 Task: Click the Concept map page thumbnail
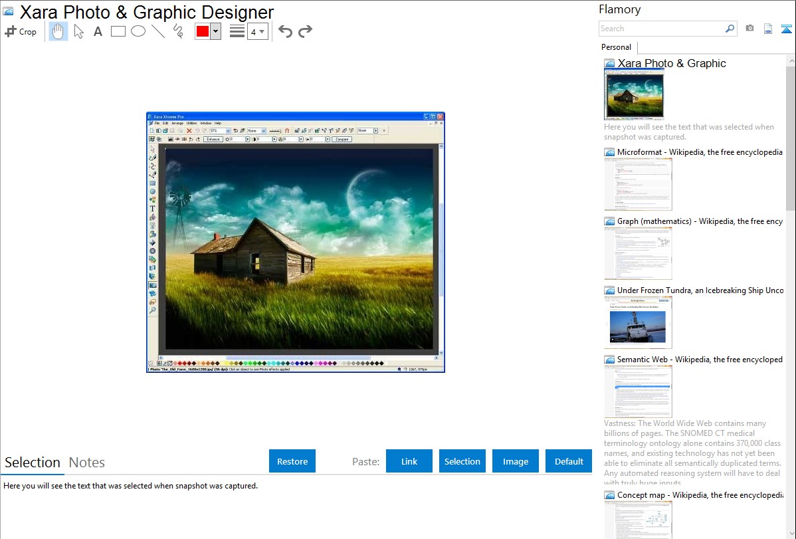pos(638,520)
